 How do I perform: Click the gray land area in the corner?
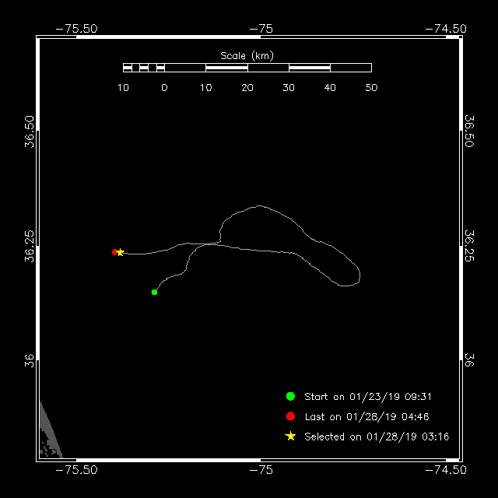48,436
